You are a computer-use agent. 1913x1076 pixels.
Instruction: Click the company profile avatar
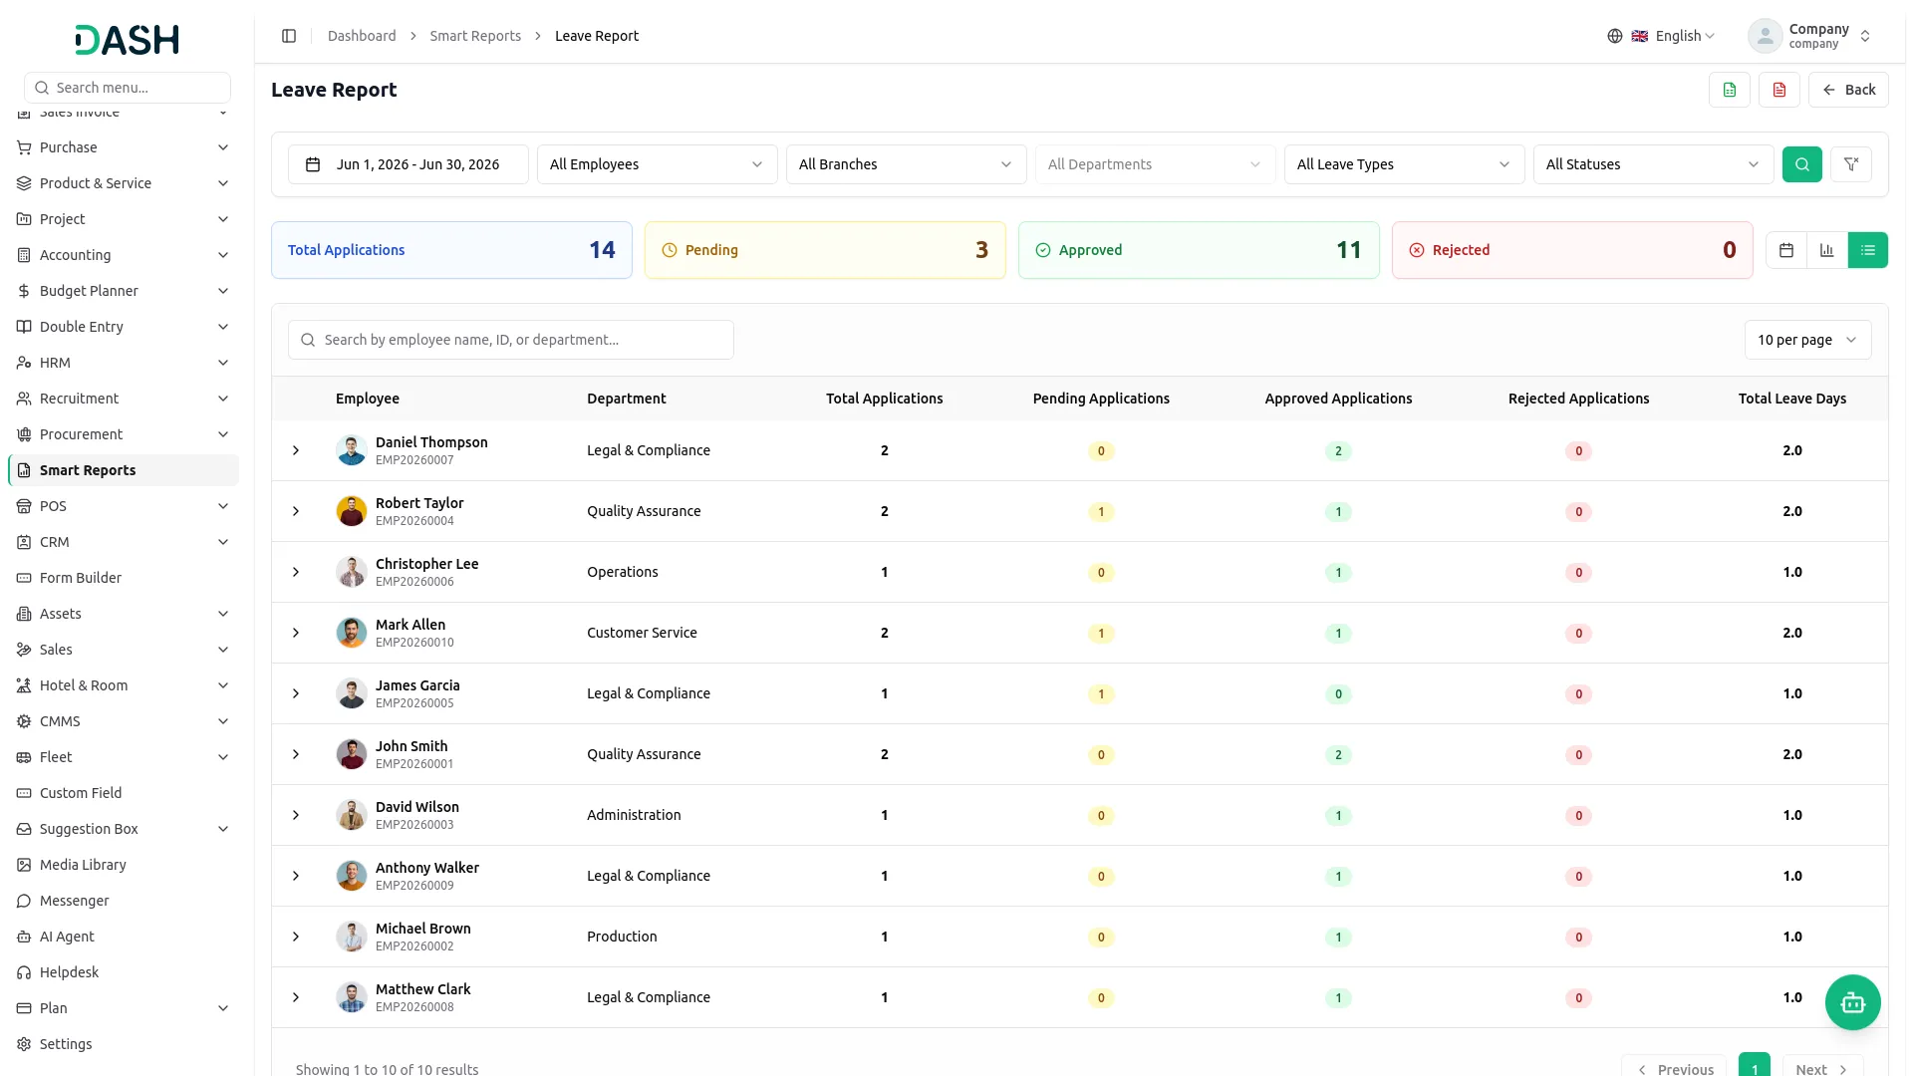pos(1766,36)
